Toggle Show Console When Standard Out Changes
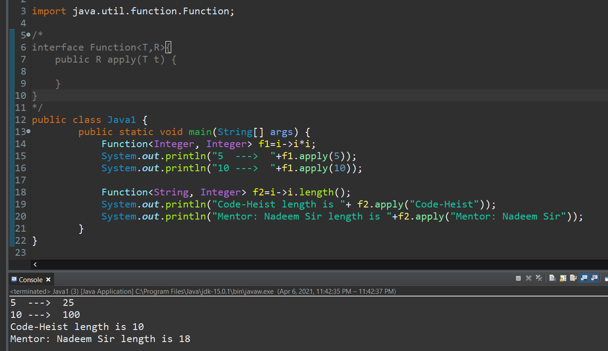The width and height of the screenshot is (608, 351). pyautogui.click(x=583, y=278)
